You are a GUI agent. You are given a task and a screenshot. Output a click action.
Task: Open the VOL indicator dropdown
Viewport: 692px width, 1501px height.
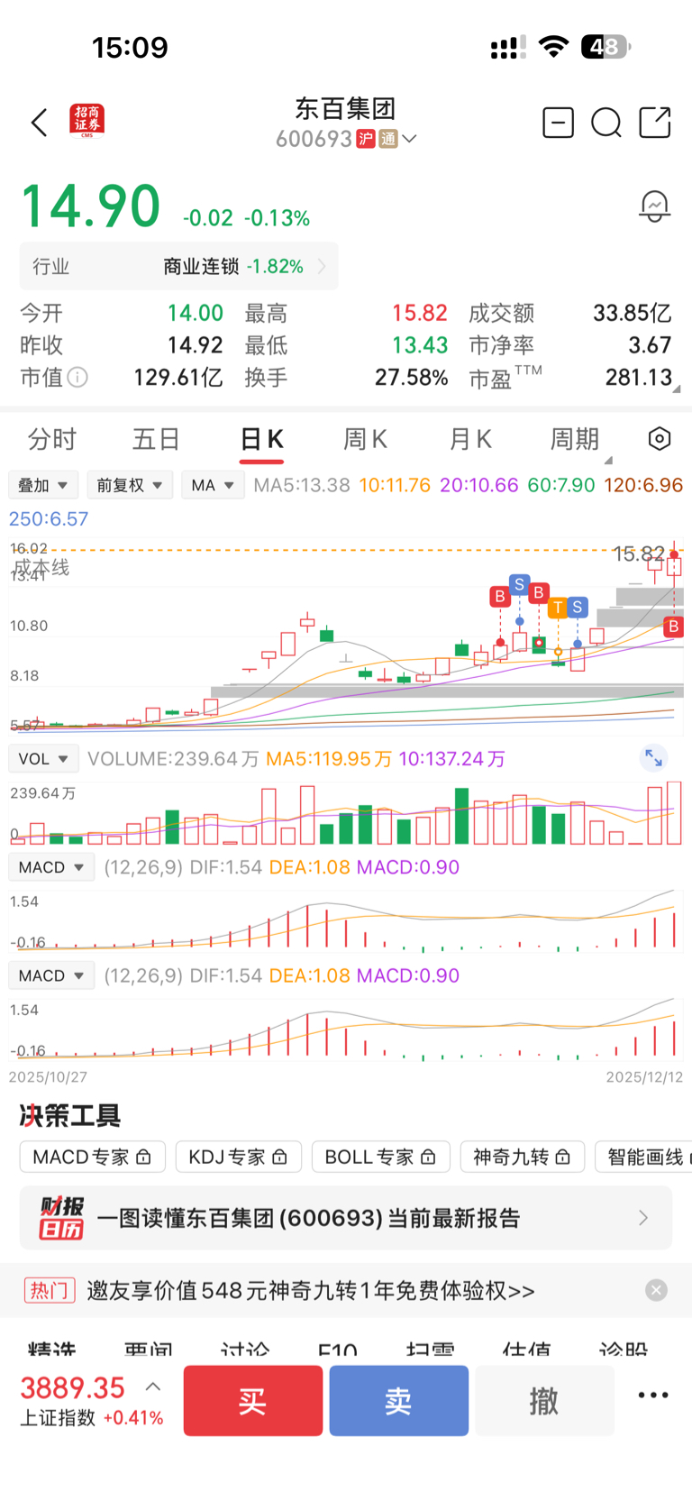(43, 759)
